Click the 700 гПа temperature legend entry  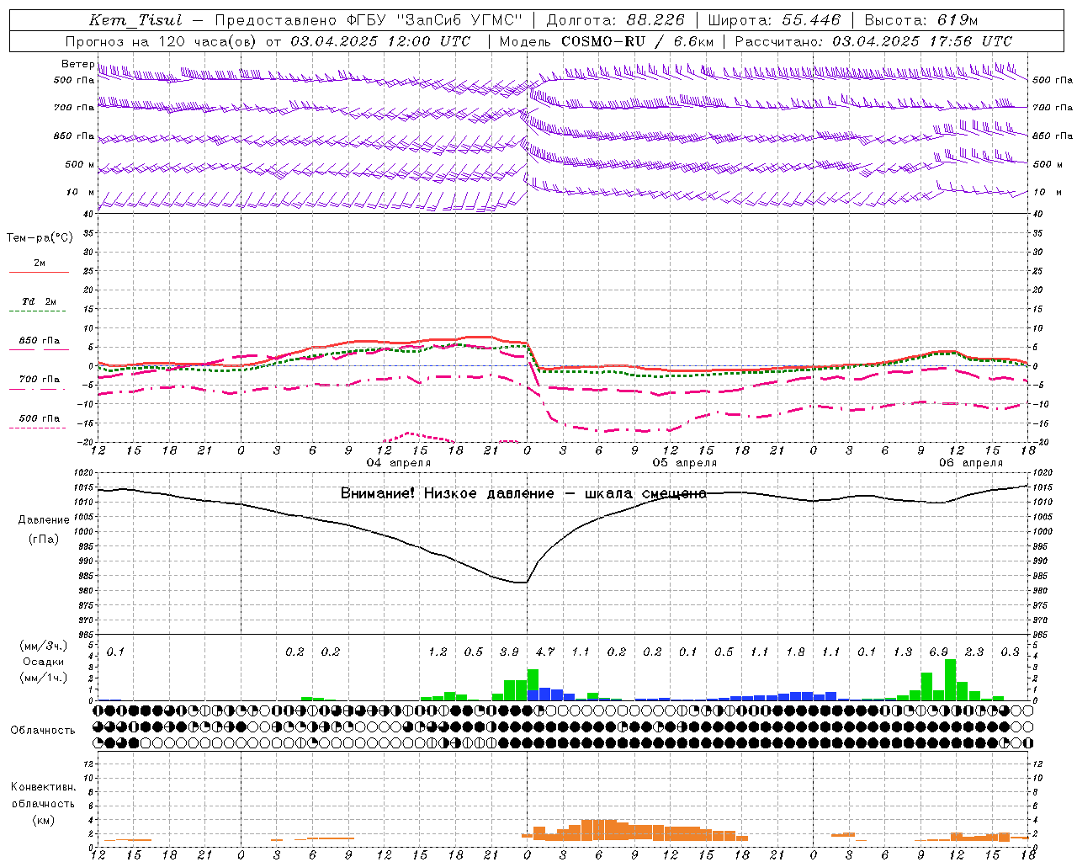pos(40,379)
